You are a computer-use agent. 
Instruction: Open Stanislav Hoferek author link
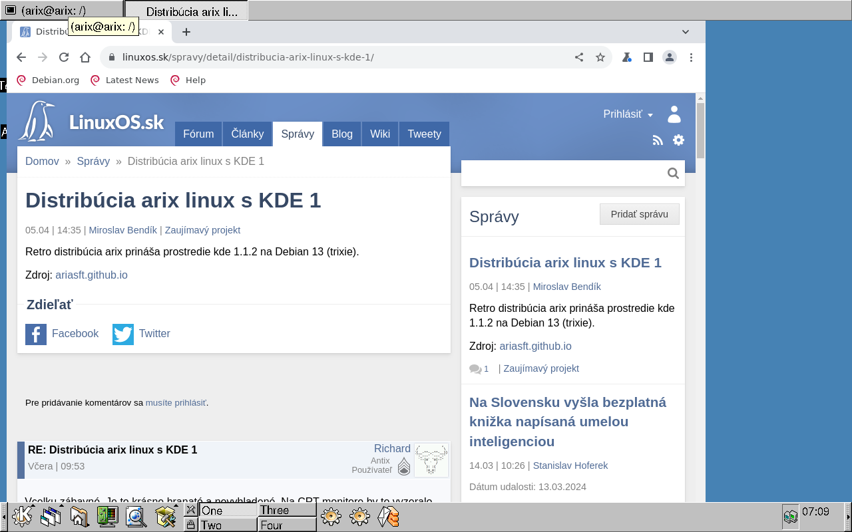coord(570,465)
